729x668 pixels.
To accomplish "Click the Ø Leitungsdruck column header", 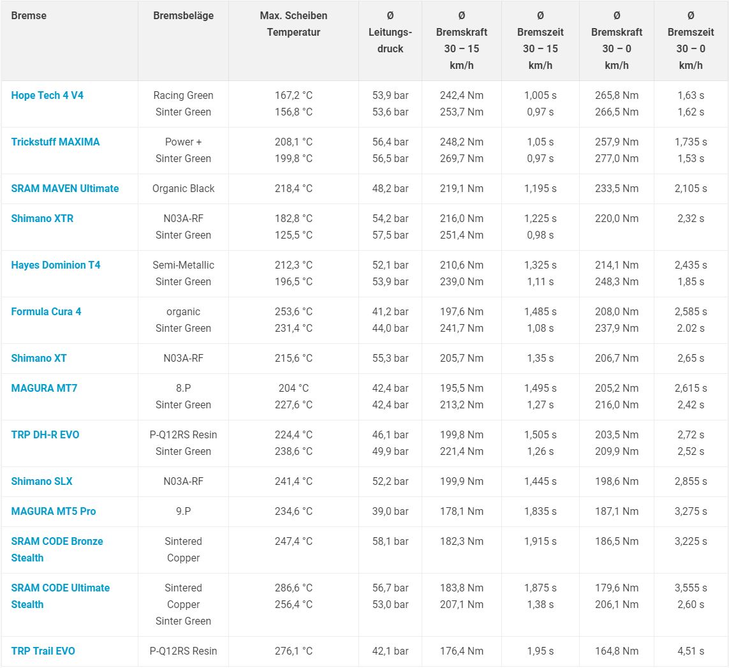I will 390,32.
